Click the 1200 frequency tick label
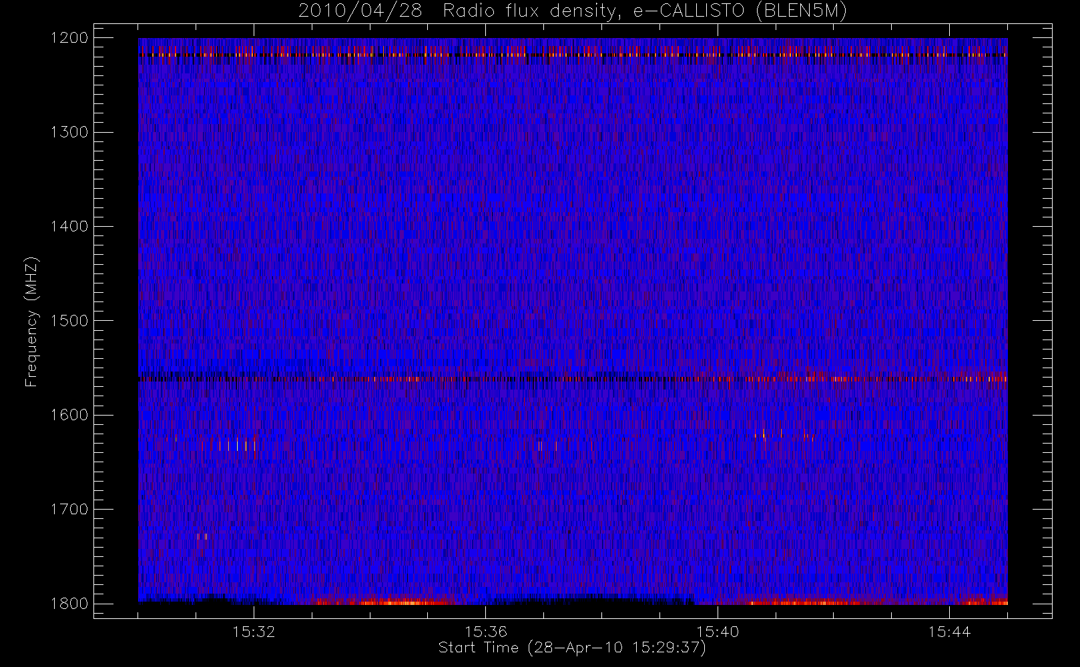 pos(69,38)
